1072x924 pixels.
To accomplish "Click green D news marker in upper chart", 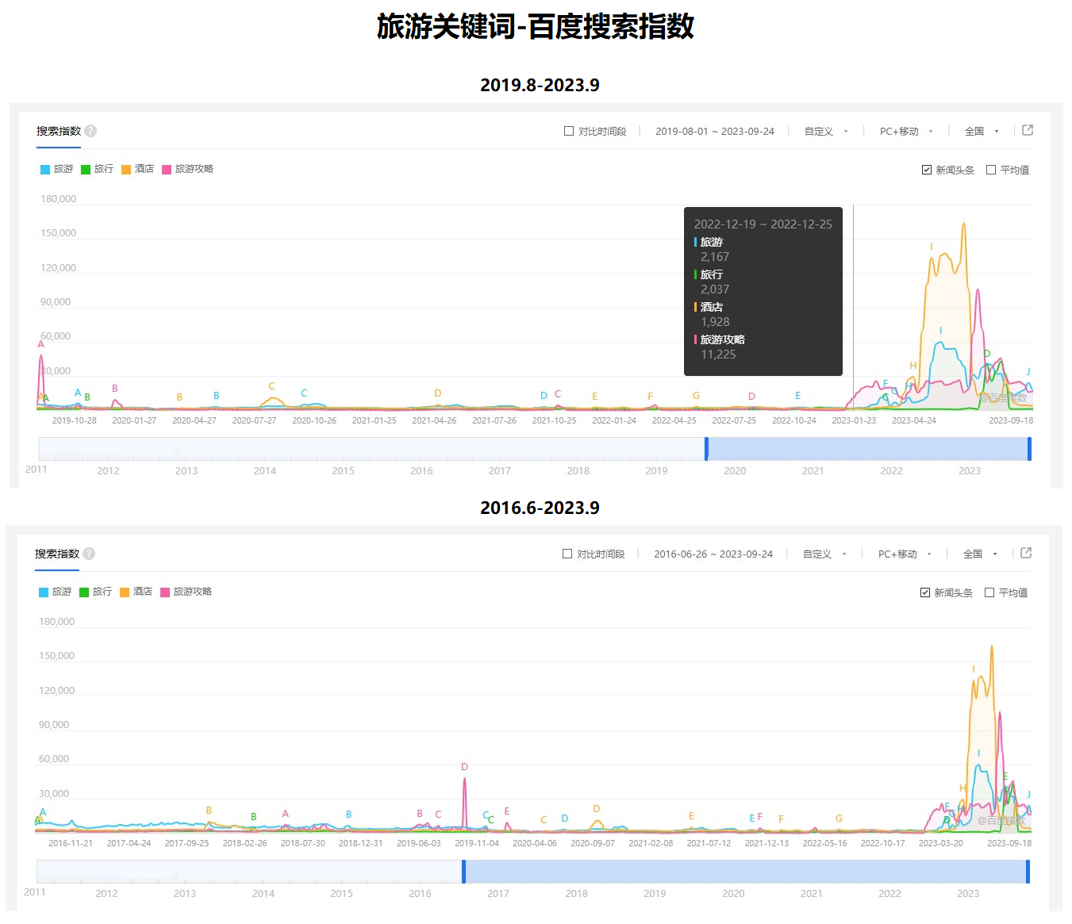I will coord(987,354).
